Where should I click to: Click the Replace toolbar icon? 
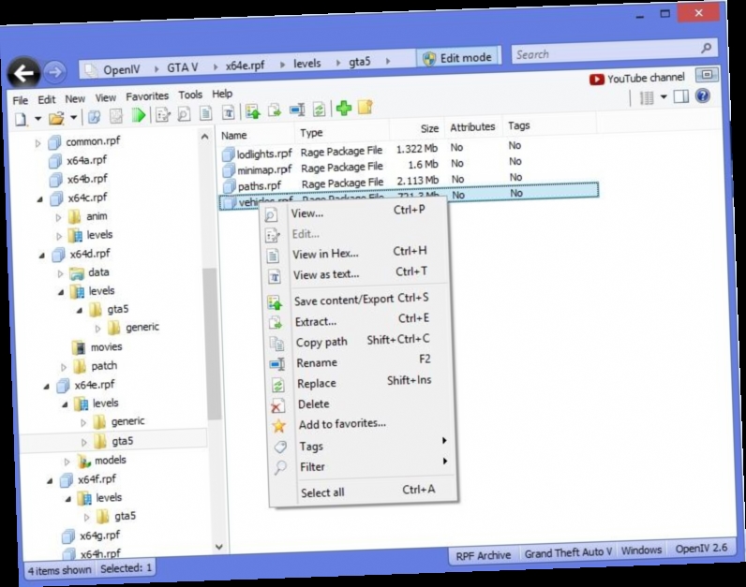point(320,110)
